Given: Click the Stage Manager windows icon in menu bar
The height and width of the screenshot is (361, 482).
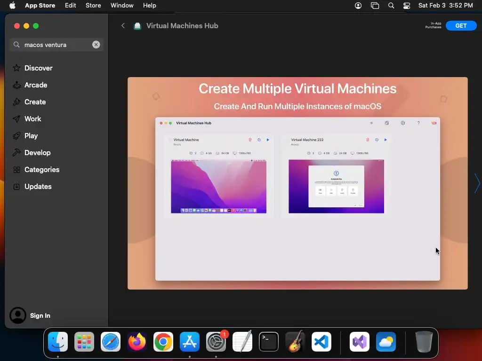Looking at the screenshot, I should click(x=375, y=6).
